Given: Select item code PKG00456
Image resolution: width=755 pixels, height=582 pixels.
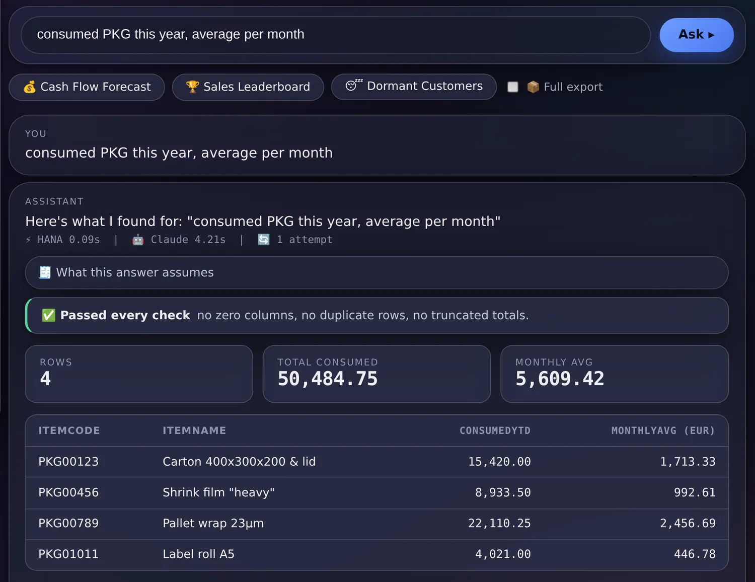Looking at the screenshot, I should [x=68, y=492].
